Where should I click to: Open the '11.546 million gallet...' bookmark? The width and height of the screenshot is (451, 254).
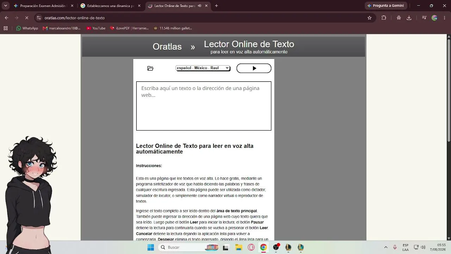(173, 28)
